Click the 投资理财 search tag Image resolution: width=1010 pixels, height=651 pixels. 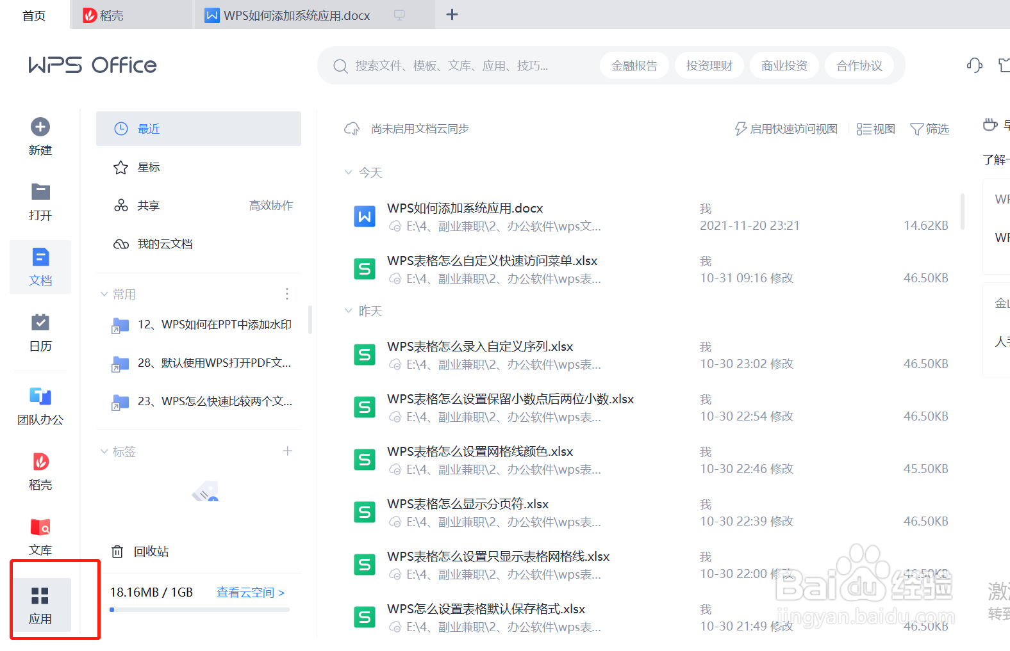pyautogui.click(x=709, y=65)
